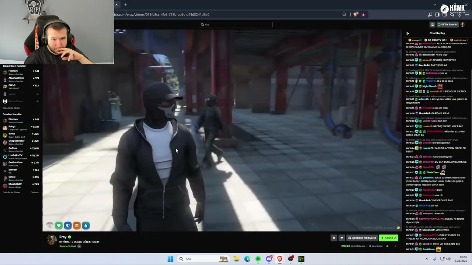Open File Explorer from taskbar
Viewport: 472px width, 265px height.
pos(236,259)
